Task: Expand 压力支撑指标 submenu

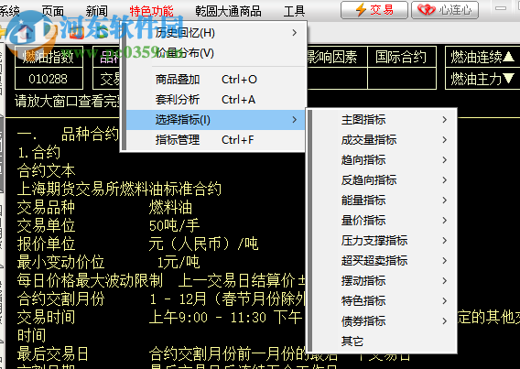Action: click(x=384, y=241)
